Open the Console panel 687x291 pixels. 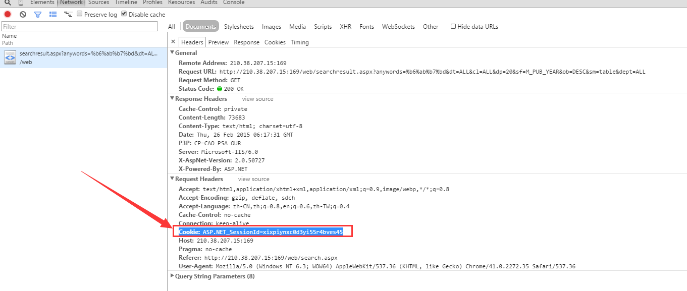coord(234,3)
